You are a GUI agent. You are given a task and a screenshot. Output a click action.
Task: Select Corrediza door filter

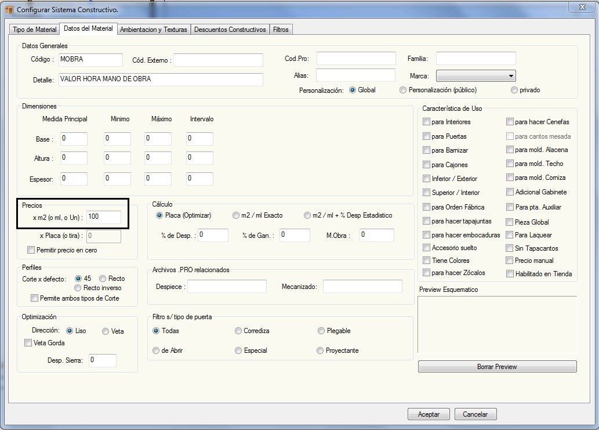(x=238, y=331)
